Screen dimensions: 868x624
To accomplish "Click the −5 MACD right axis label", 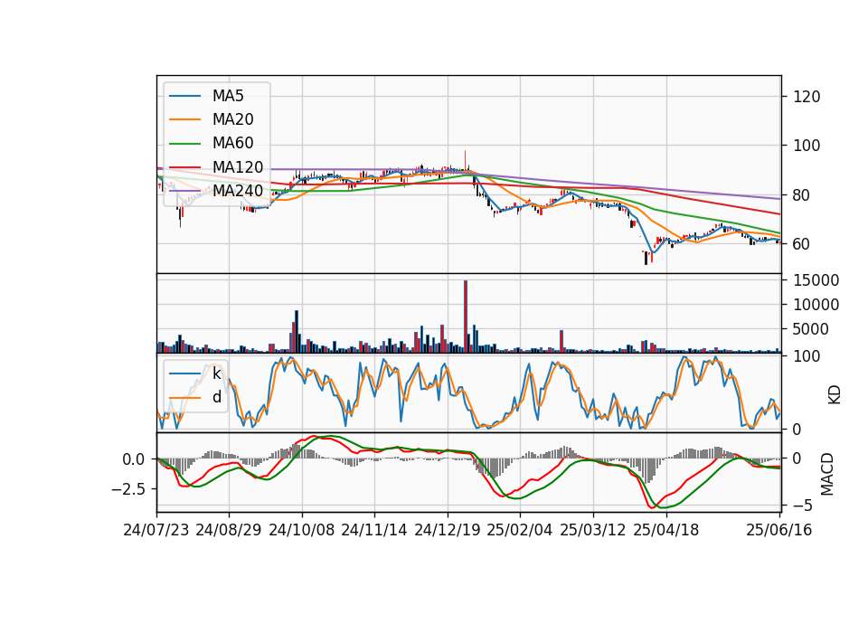I will click(802, 506).
